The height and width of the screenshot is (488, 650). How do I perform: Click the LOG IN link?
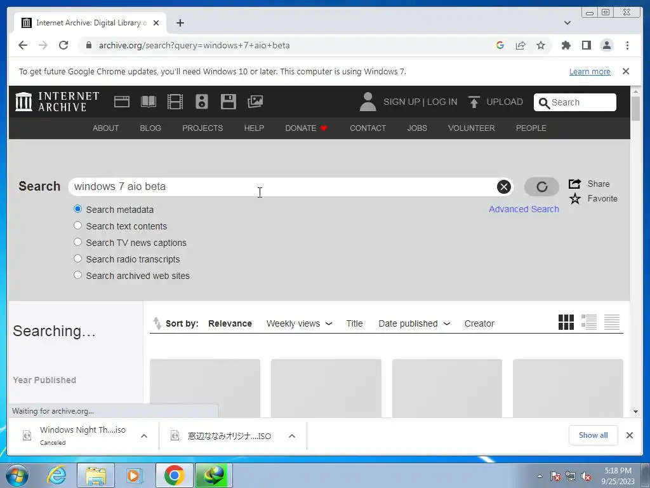pos(442,102)
